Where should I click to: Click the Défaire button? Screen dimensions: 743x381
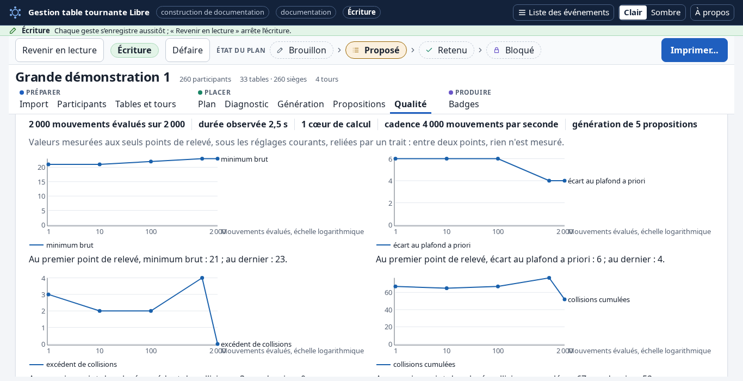point(188,50)
